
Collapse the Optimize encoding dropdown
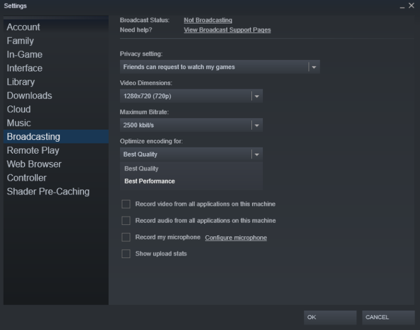click(191, 154)
